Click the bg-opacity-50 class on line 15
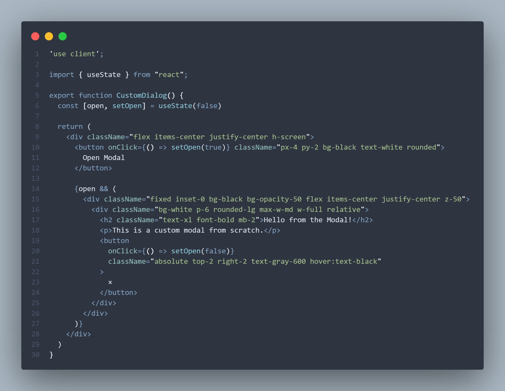The width and height of the screenshot is (505, 391). coord(274,199)
